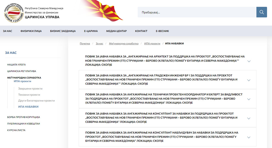
Task: Click the Customs Administration logo emblem
Action: coord(14,13)
